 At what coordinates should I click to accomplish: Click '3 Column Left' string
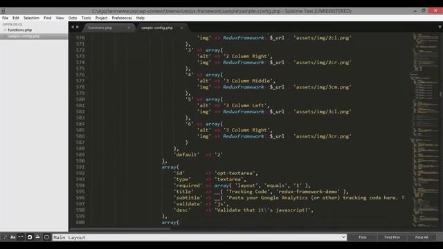[246, 105]
